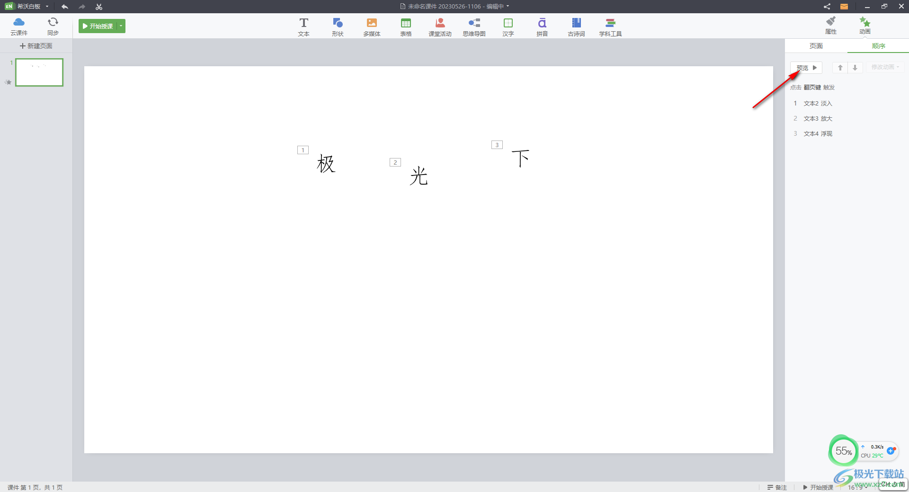
Task: Click the 翻页键 trigger option
Action: 812,87
